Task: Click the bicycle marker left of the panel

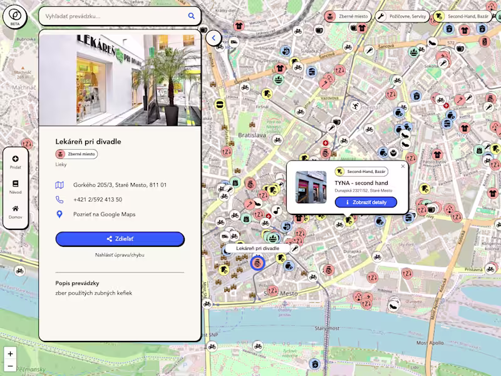Action: (x=20, y=271)
